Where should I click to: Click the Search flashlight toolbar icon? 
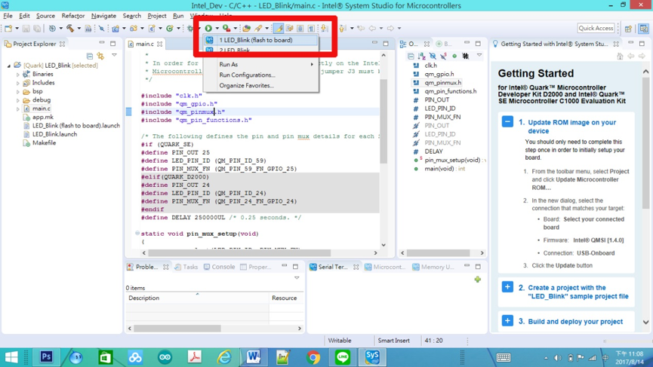coord(259,29)
